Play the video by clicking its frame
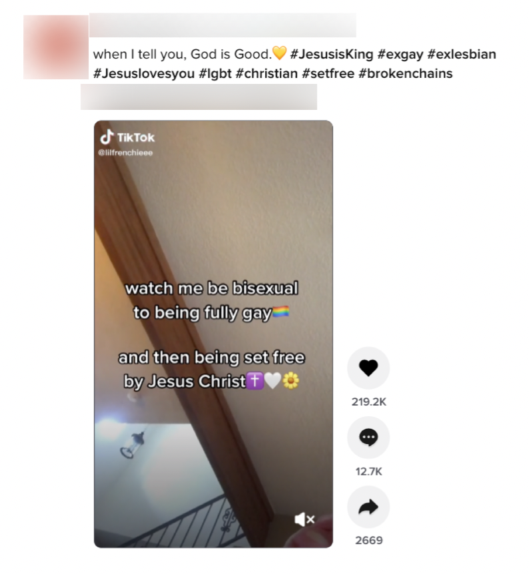Viewport: 529px width, 574px height. 213,334
